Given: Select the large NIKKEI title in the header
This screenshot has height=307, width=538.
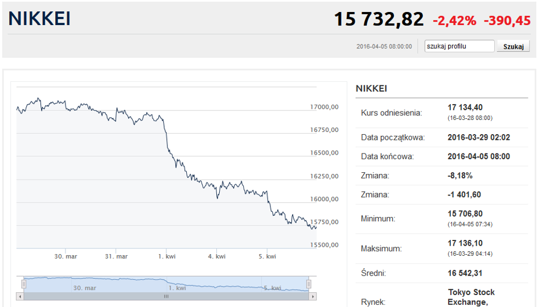Looking at the screenshot, I should [x=39, y=19].
